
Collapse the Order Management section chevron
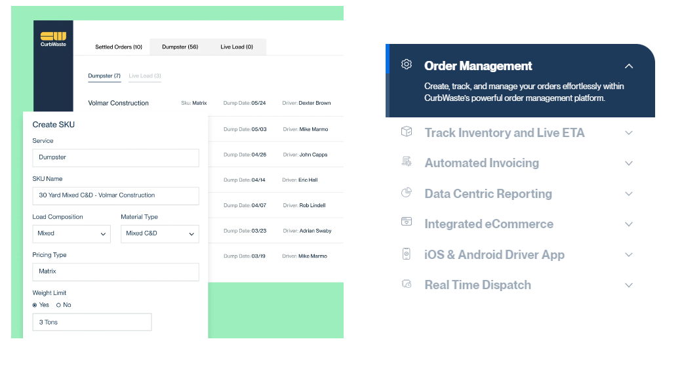[x=628, y=66]
